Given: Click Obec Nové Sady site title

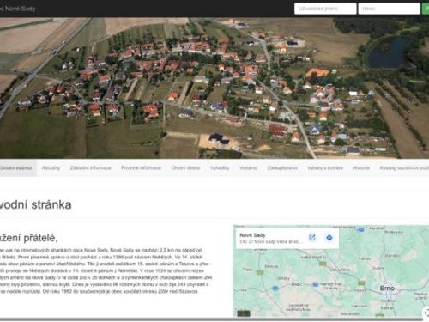Looking at the screenshot, I should (x=17, y=9).
